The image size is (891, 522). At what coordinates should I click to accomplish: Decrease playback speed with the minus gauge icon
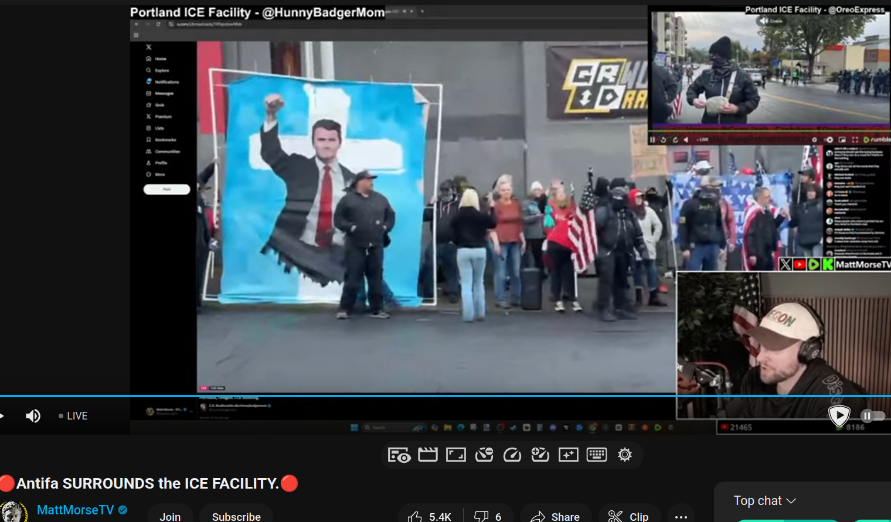(x=484, y=455)
